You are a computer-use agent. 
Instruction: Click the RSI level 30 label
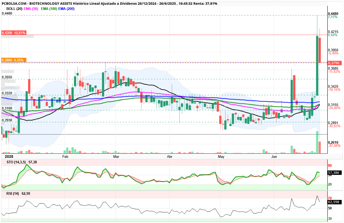(x=330, y=219)
